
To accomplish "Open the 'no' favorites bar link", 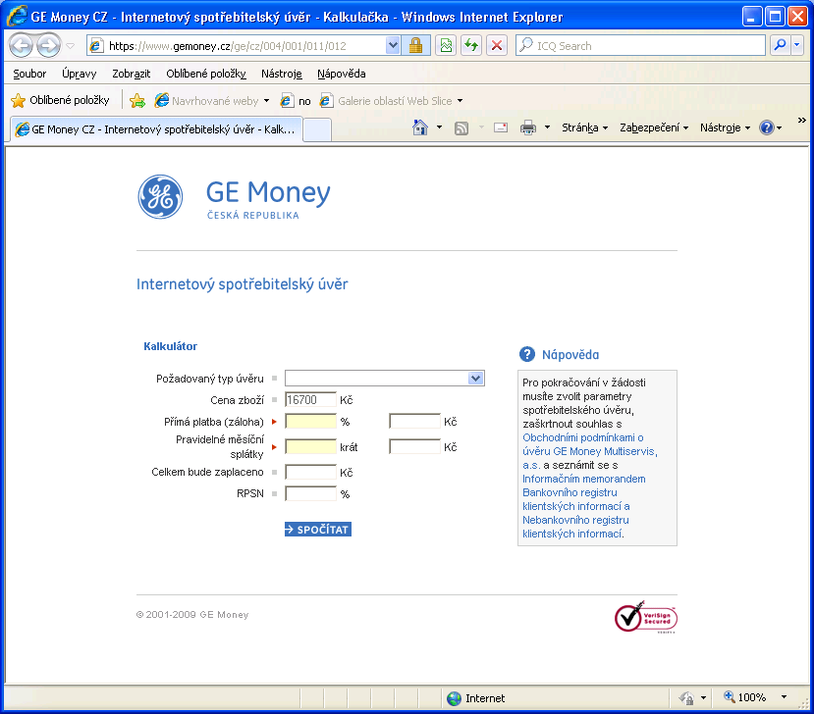I will pos(296,101).
